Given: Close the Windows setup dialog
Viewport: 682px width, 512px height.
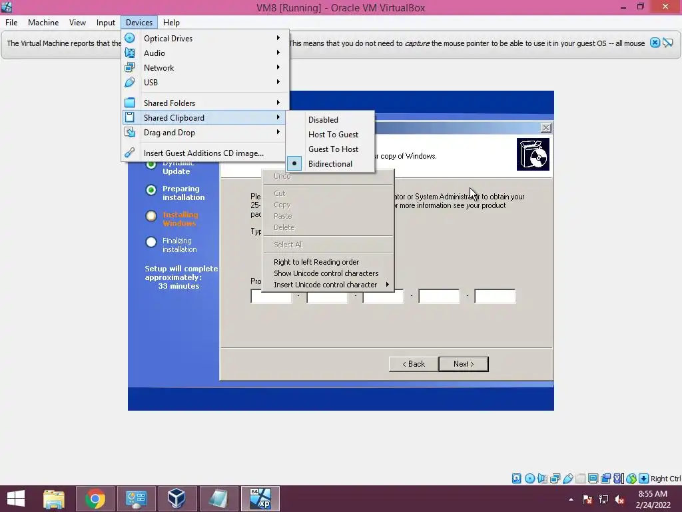Looking at the screenshot, I should pos(546,127).
